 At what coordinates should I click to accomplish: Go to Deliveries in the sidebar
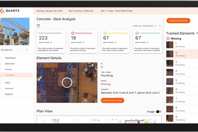click(10, 64)
